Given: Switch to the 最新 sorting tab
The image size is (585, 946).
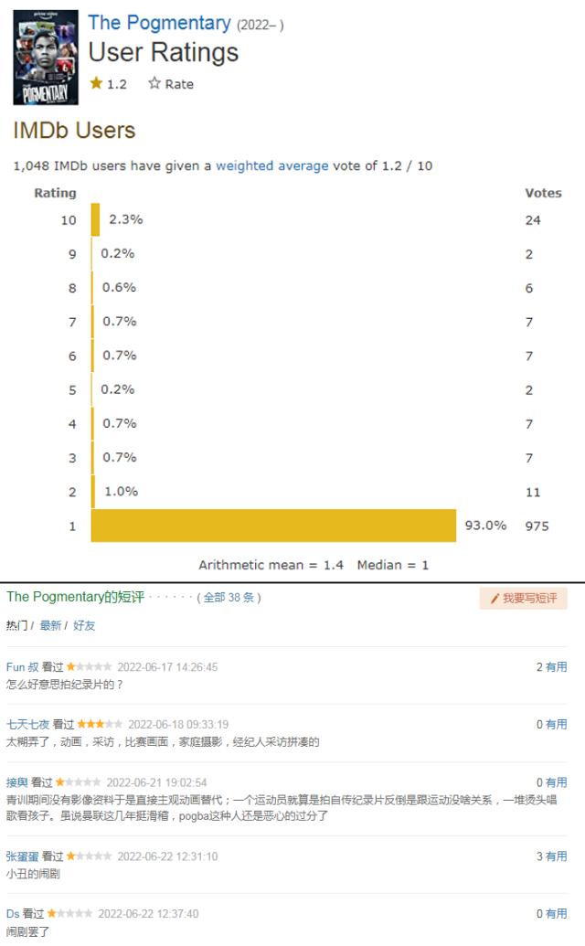Looking at the screenshot, I should 48,625.
